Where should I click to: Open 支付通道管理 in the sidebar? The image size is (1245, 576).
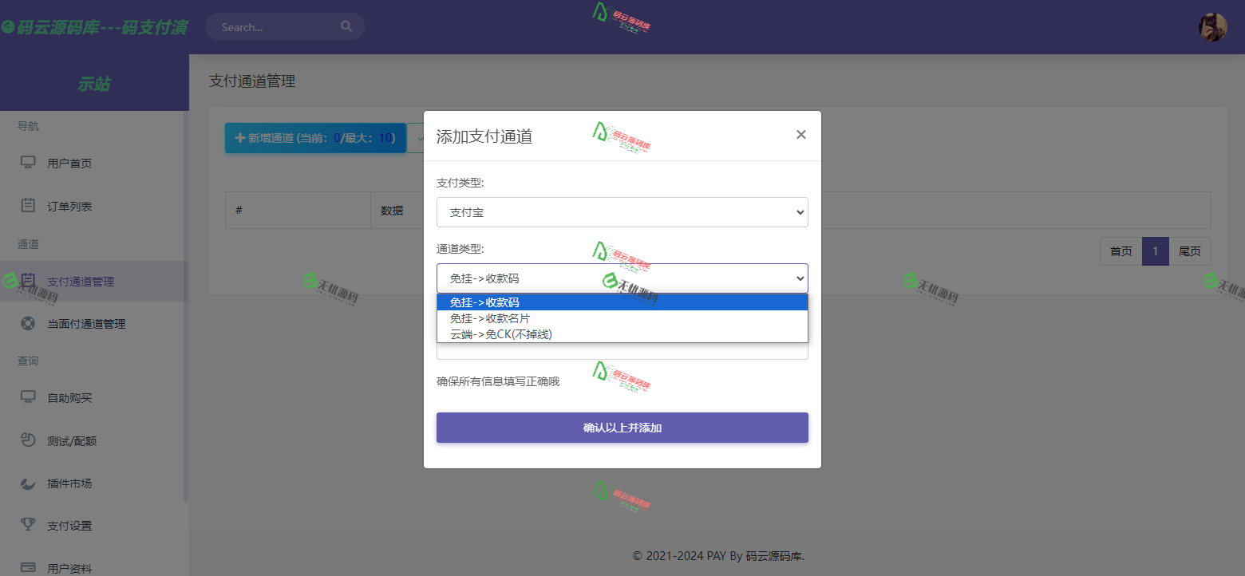click(x=30, y=281)
